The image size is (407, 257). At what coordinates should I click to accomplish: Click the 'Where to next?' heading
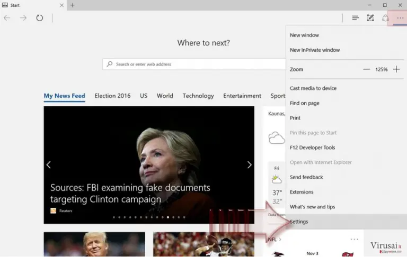click(203, 43)
